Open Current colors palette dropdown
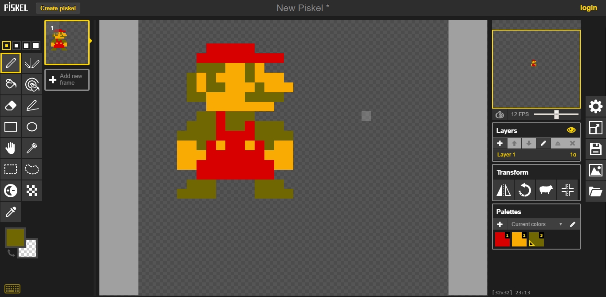This screenshot has height=297, width=606. point(537,224)
